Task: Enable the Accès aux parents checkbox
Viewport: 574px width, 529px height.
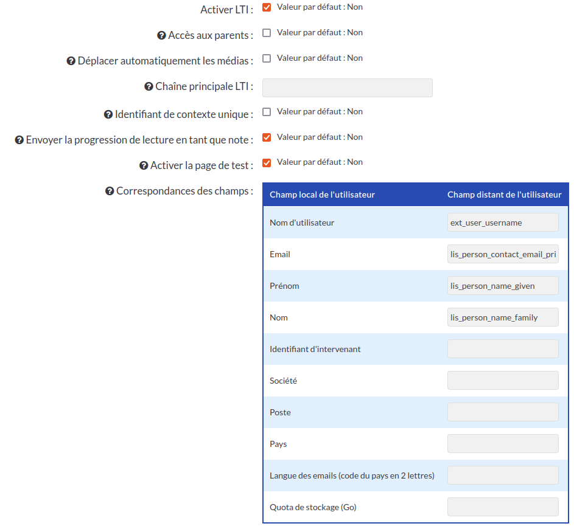Action: pyautogui.click(x=267, y=33)
